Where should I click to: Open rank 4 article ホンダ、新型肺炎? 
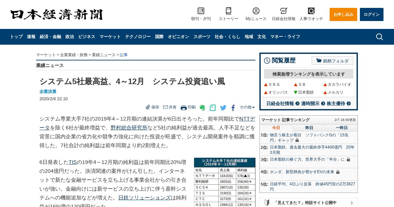(302, 172)
